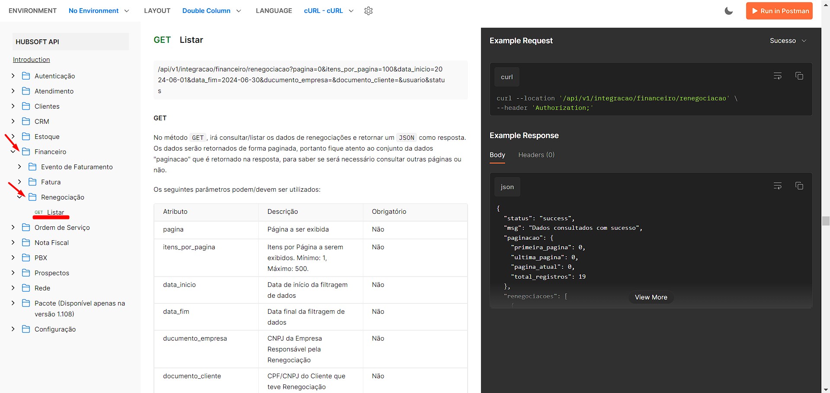
Task: Open the Renegociação tree item label
Action: click(63, 197)
